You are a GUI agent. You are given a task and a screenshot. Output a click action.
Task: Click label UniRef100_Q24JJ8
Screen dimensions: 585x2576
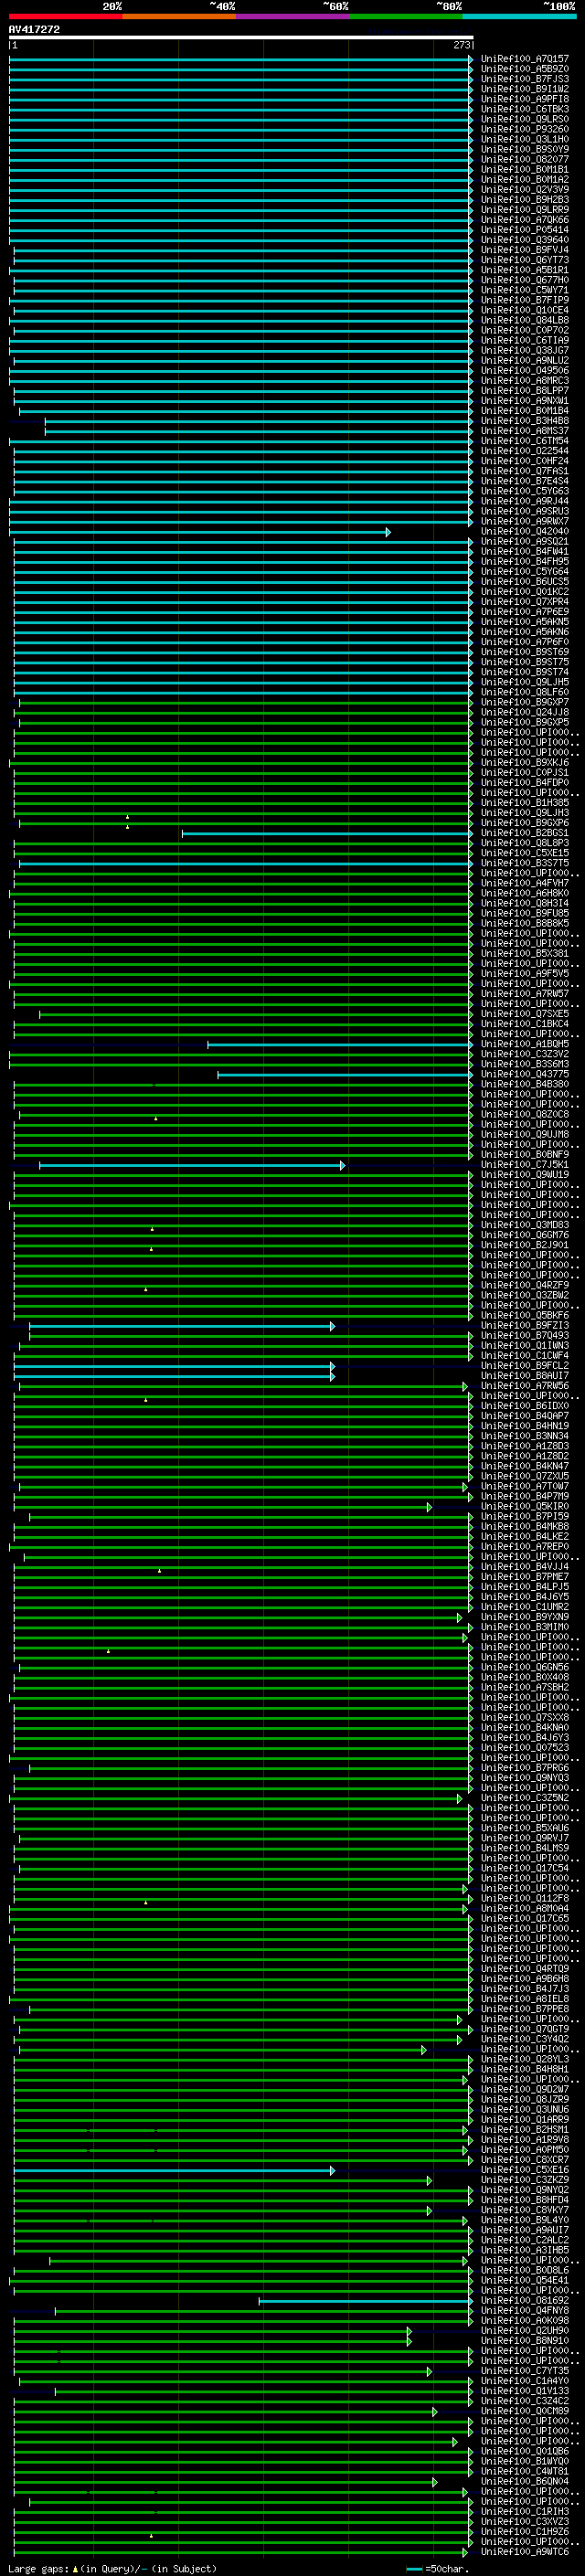[x=525, y=713]
